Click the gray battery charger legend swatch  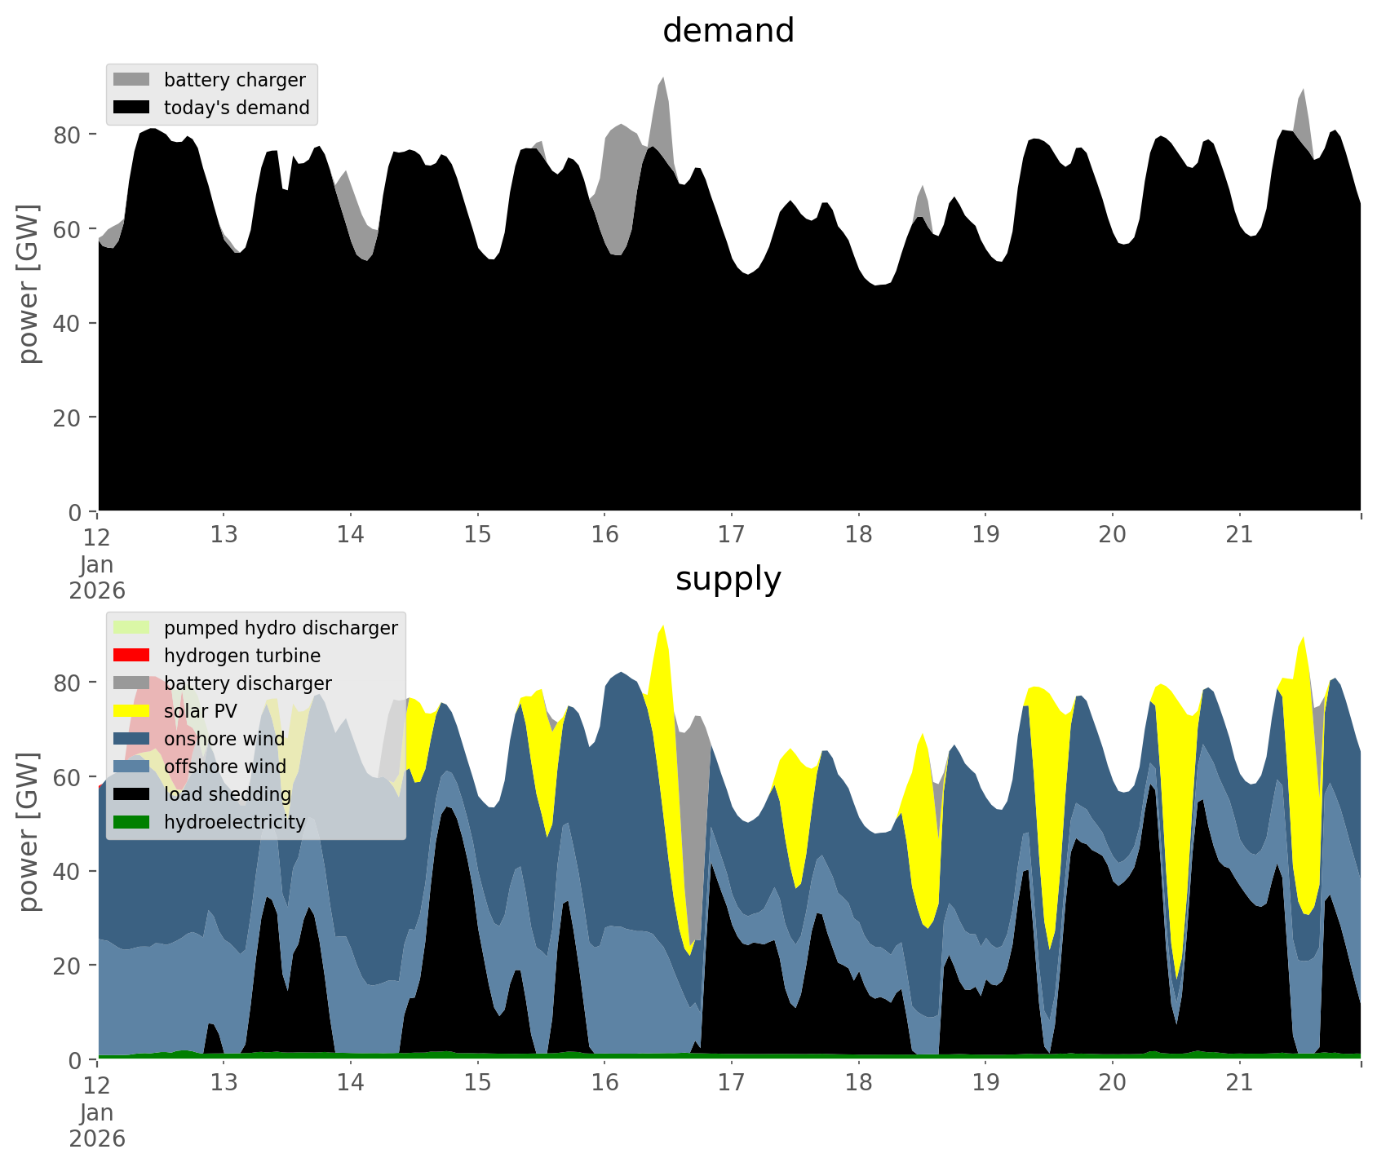point(131,80)
